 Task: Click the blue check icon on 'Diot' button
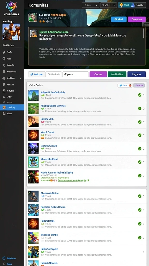[121, 85]
